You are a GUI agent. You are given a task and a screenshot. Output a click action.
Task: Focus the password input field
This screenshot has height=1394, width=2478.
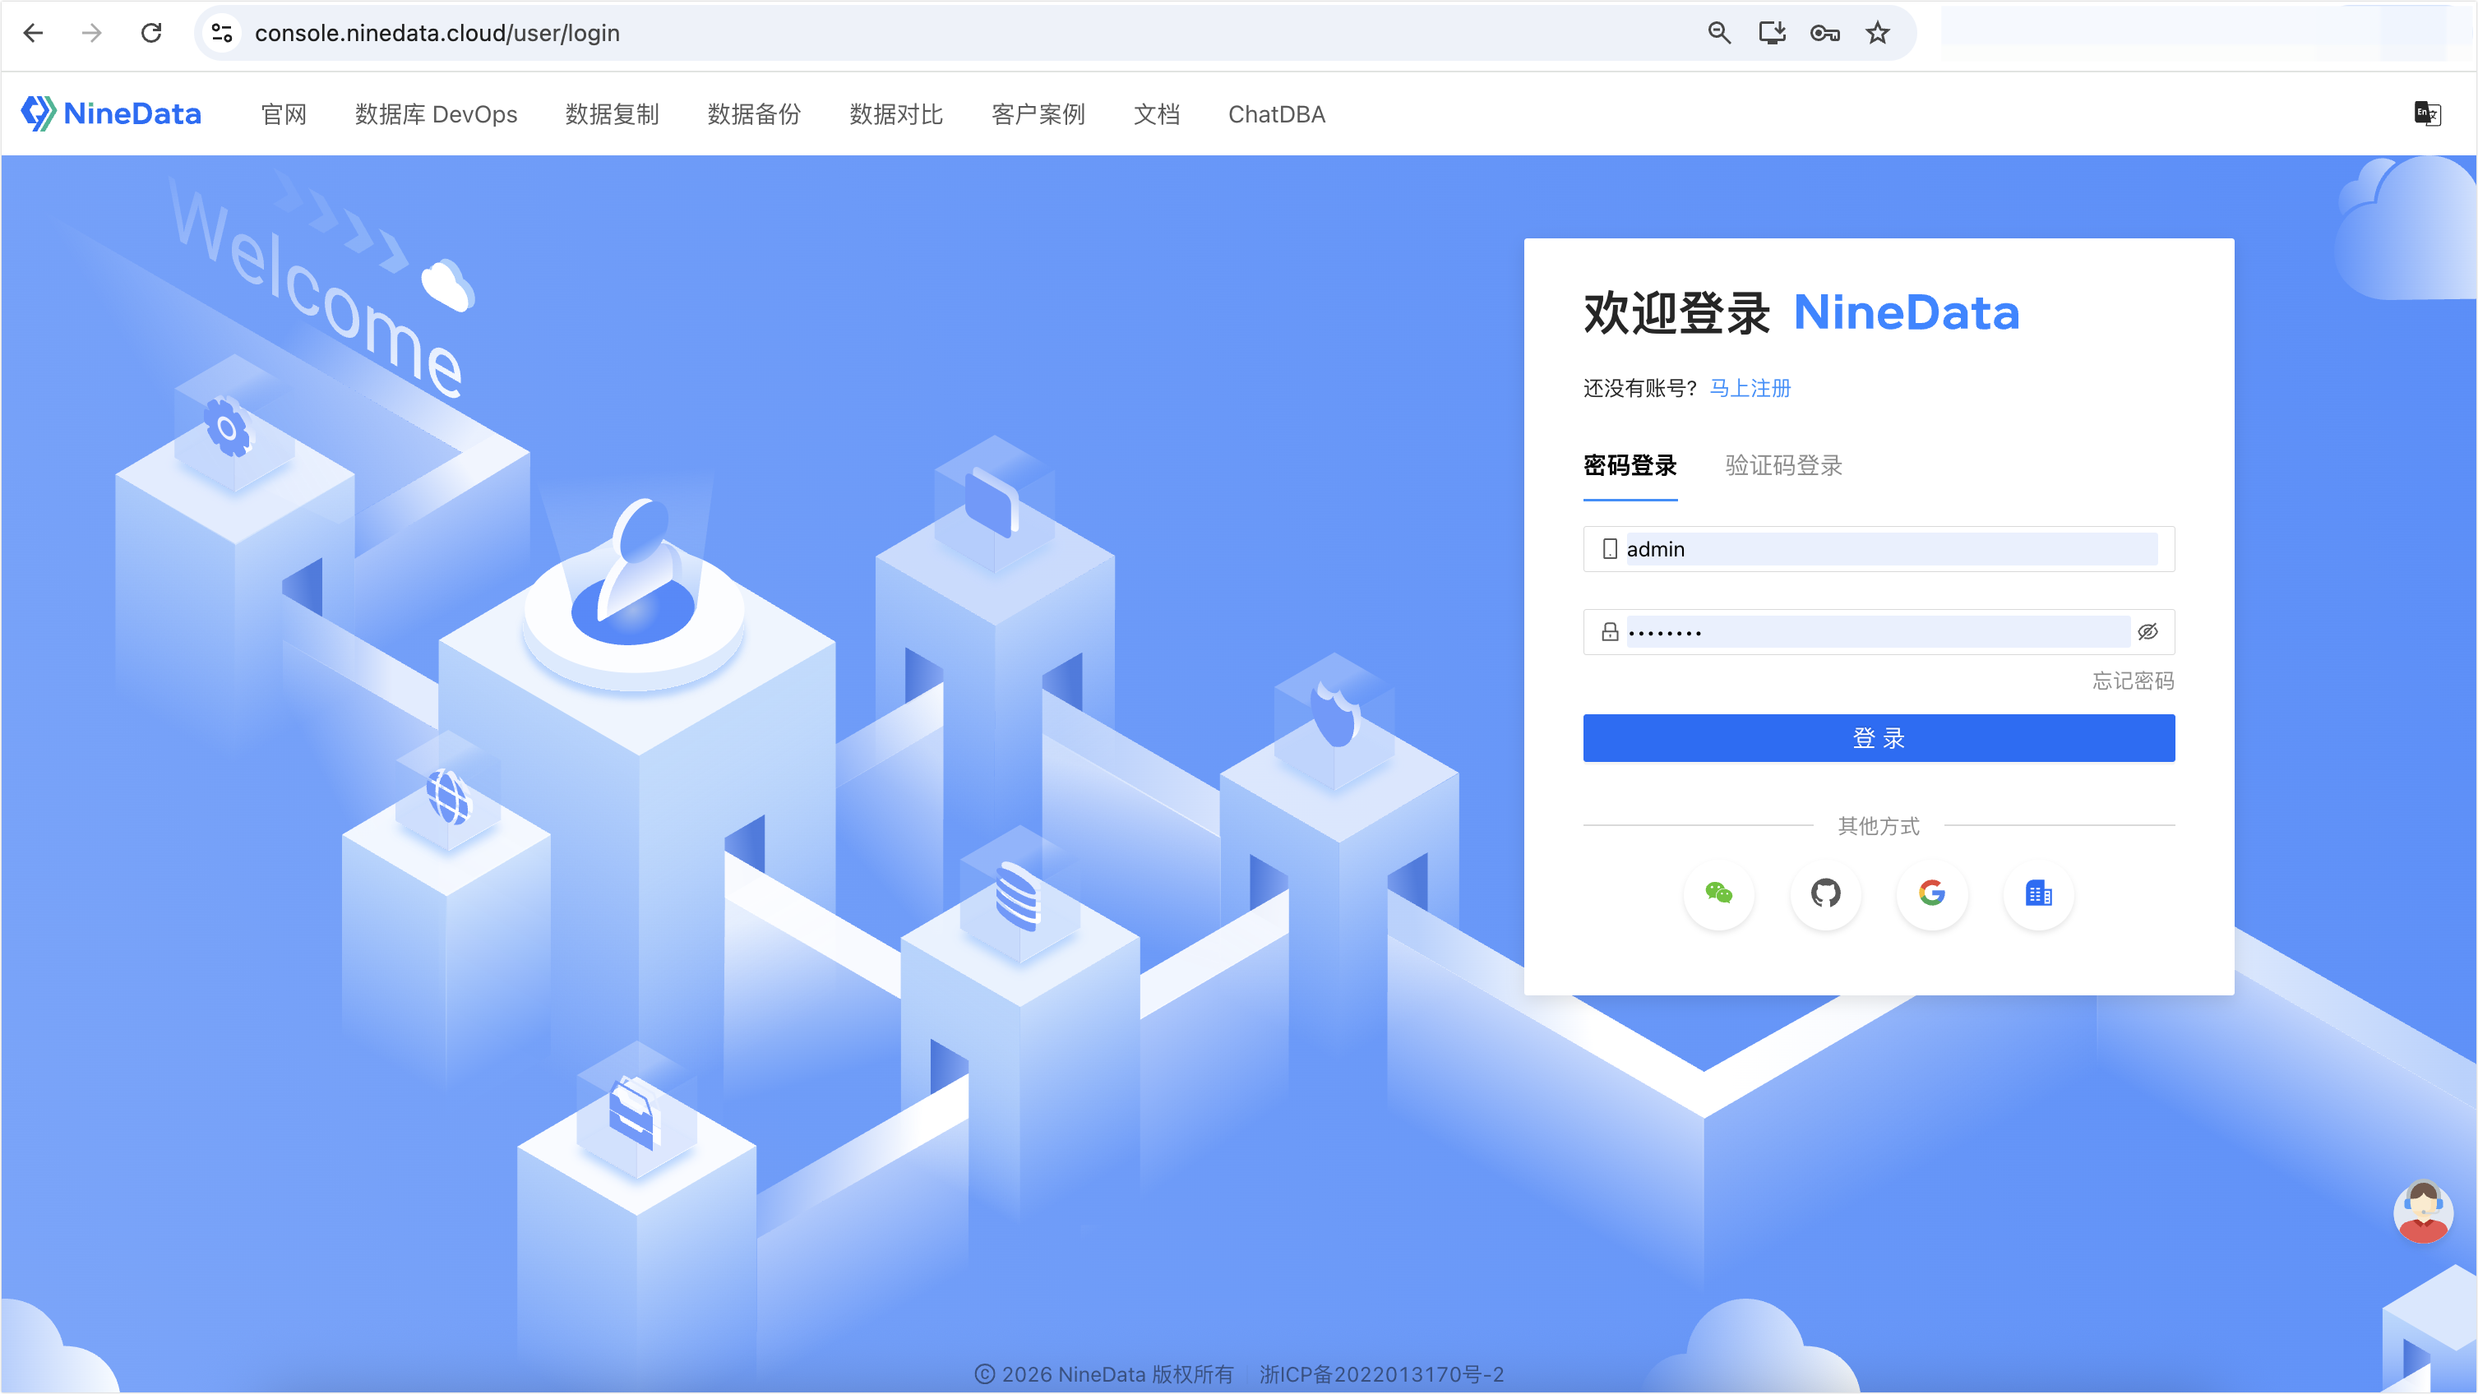[1879, 631]
